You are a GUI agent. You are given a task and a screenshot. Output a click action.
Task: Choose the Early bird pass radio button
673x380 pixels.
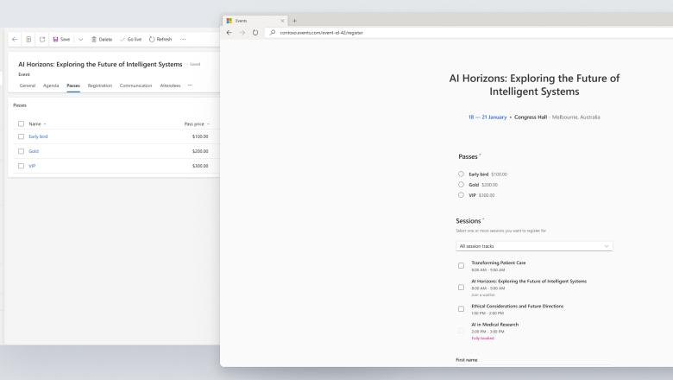click(461, 174)
